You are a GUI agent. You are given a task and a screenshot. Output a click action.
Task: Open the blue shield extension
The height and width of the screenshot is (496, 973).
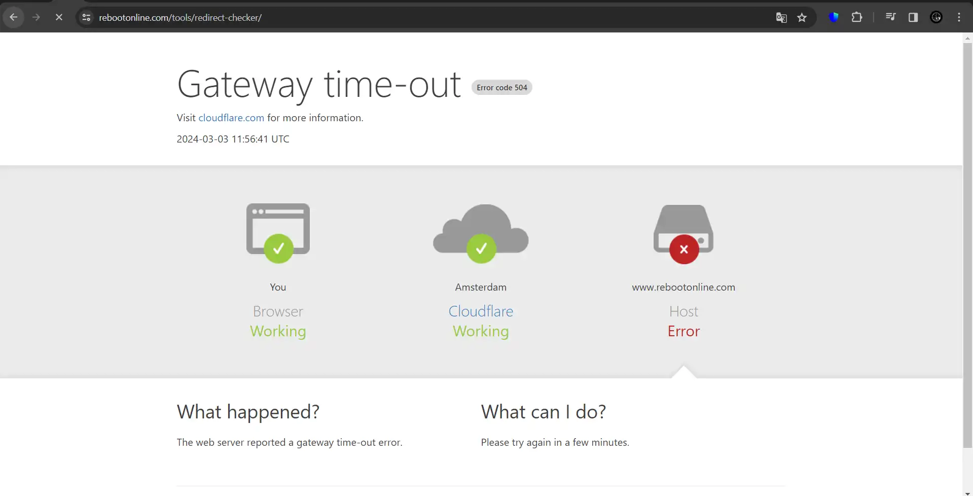pyautogui.click(x=834, y=17)
